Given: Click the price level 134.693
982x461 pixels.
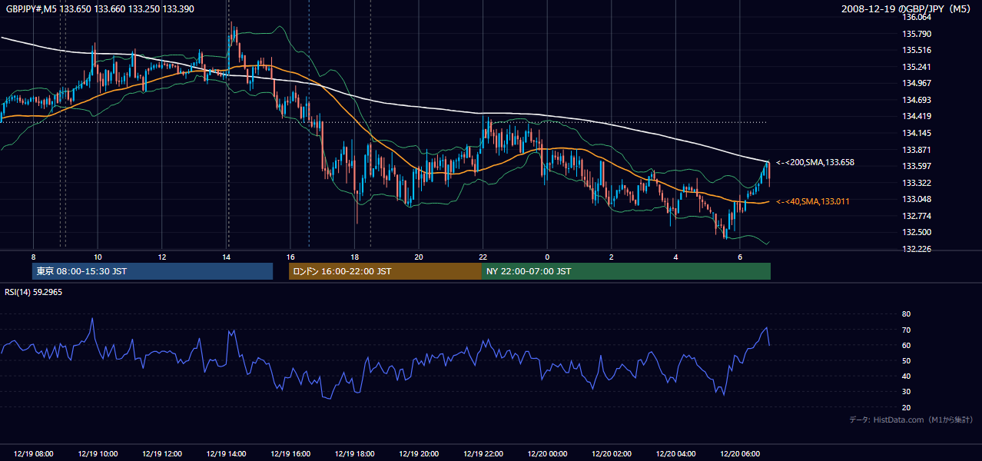Looking at the screenshot, I should pyautogui.click(x=916, y=100).
